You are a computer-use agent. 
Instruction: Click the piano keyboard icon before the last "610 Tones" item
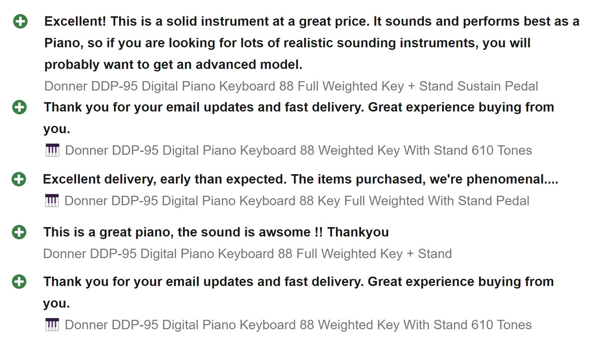point(52,325)
